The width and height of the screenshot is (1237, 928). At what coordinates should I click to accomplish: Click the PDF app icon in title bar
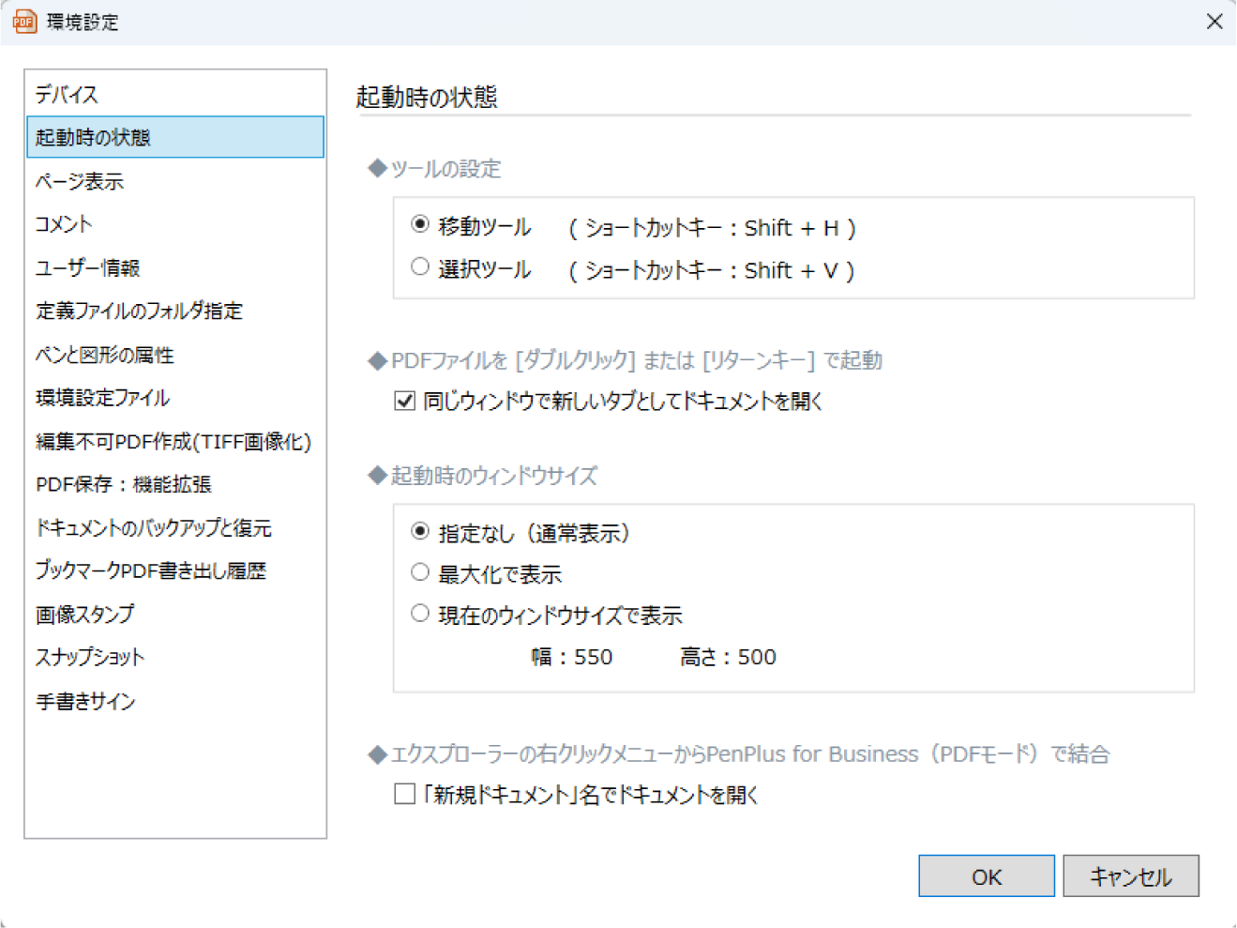point(24,21)
